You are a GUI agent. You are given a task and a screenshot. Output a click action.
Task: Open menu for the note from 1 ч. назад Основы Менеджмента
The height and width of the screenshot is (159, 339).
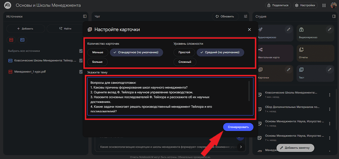click(330, 124)
